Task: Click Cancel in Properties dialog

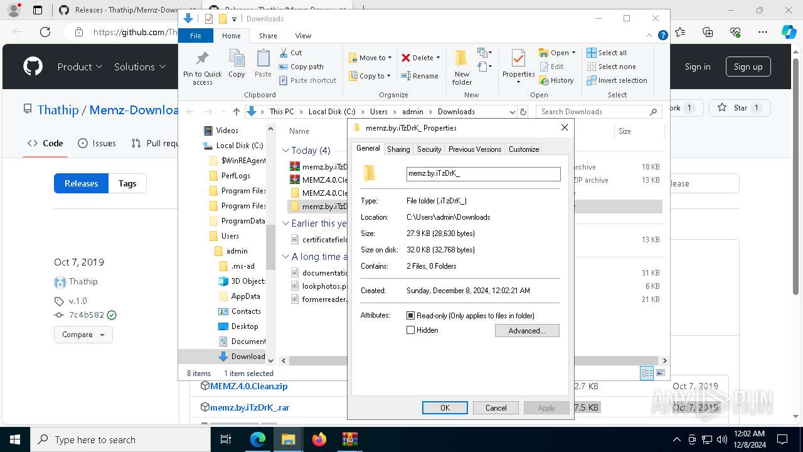Action: 496,408
